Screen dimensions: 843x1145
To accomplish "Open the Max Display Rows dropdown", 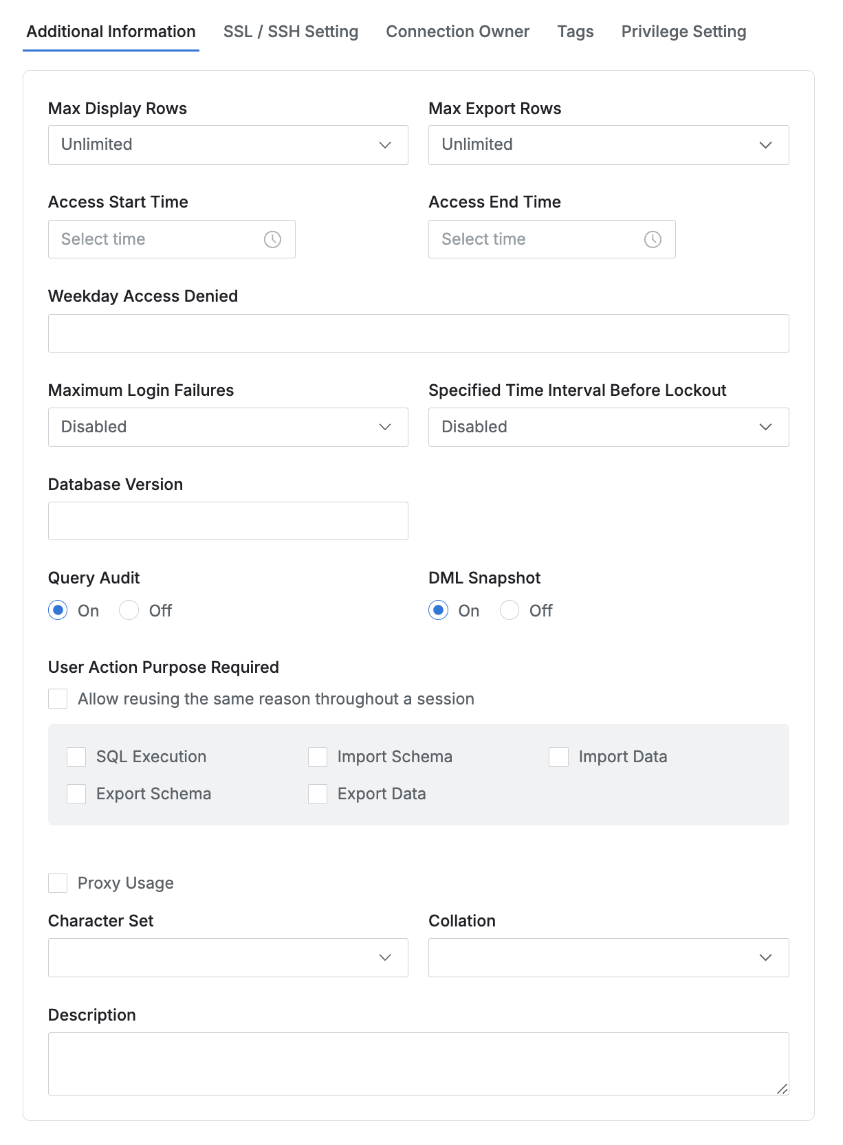I will point(228,145).
